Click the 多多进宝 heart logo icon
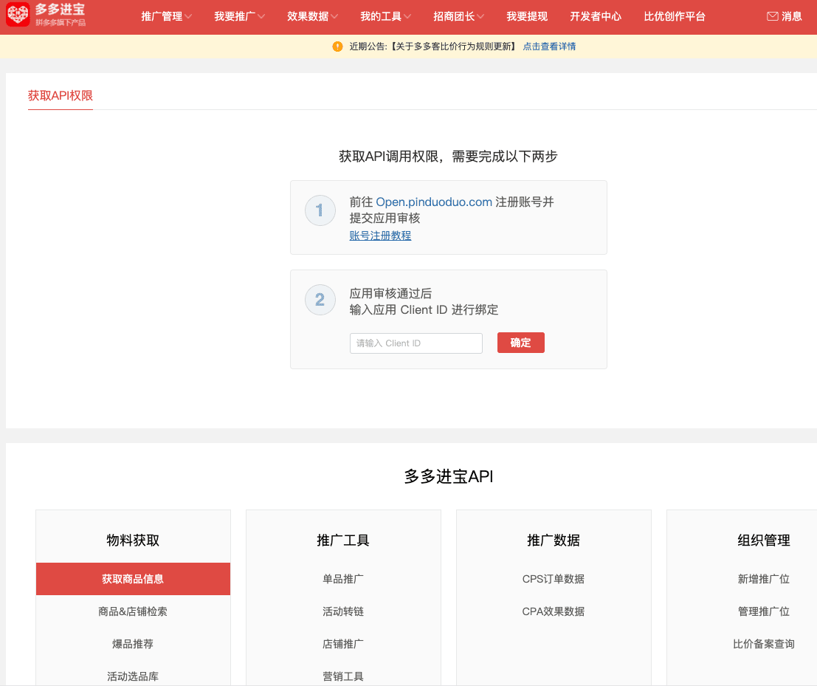Image resolution: width=817 pixels, height=686 pixels. (x=18, y=15)
